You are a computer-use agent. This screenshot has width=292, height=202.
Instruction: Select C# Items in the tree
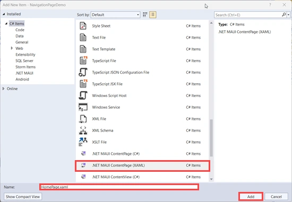(17, 24)
